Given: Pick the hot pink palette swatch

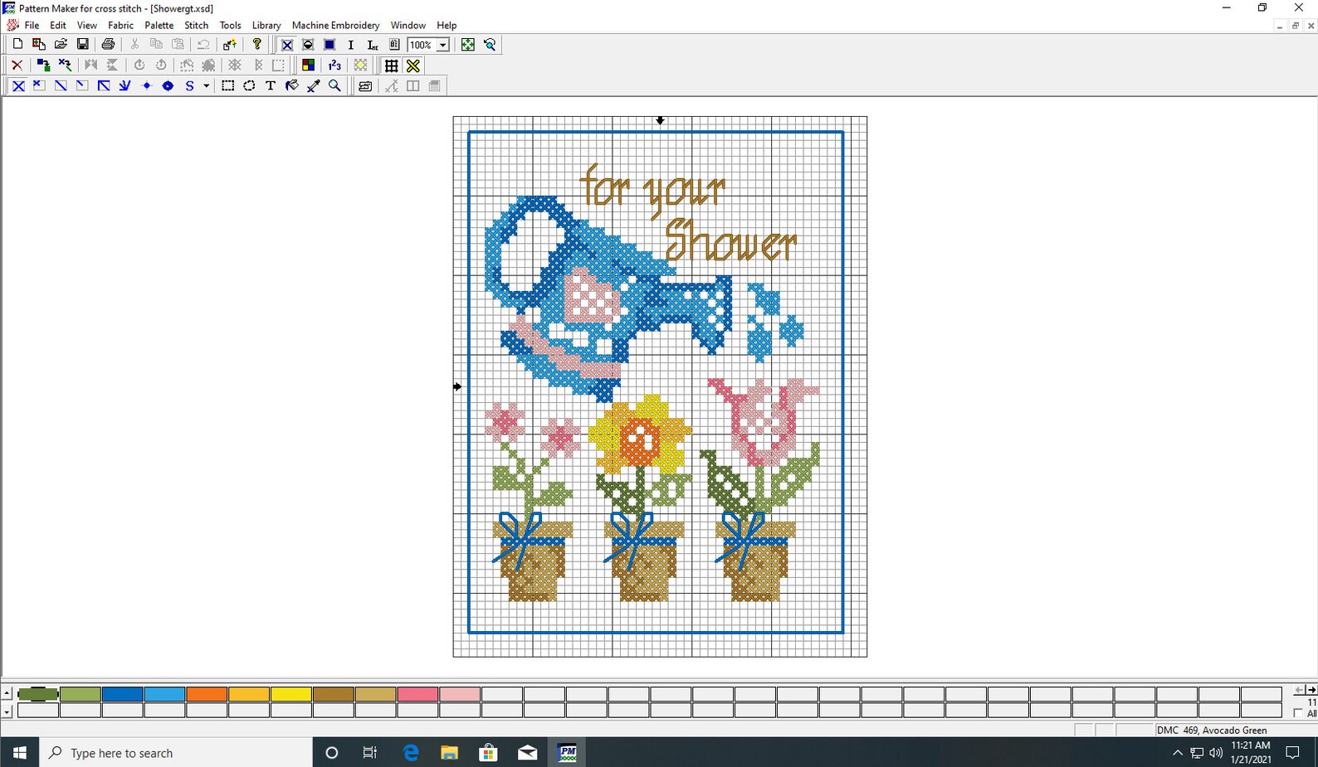Looking at the screenshot, I should coord(417,694).
